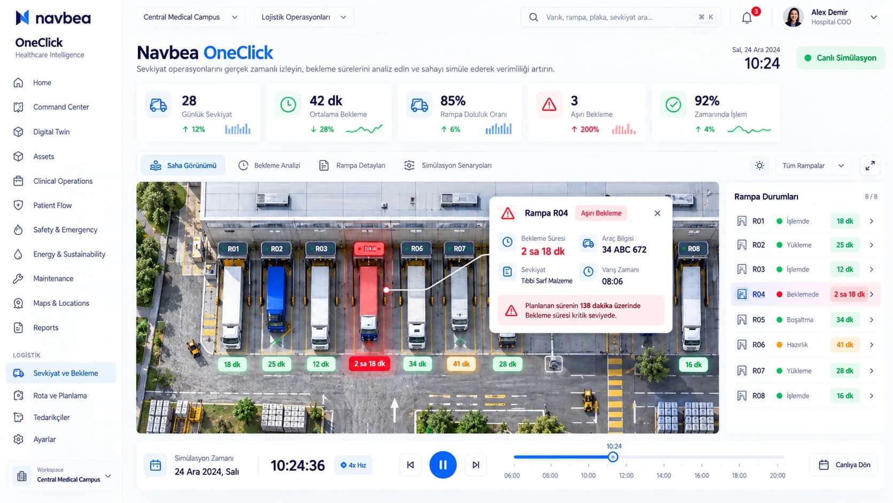Expand Workspace campus selector
This screenshot has width=893, height=503.
(108, 476)
